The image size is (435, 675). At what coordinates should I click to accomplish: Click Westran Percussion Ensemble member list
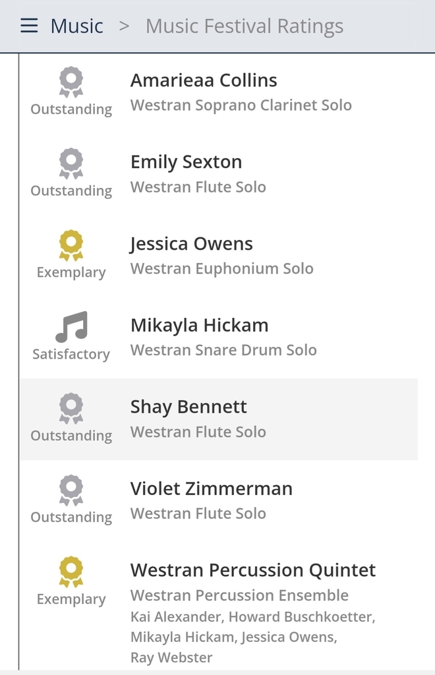[253, 637]
